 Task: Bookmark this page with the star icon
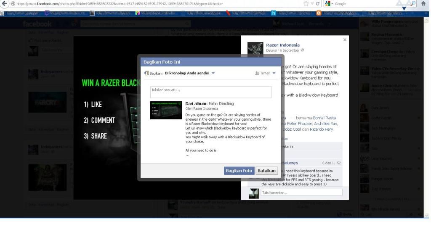pyautogui.click(x=306, y=3)
